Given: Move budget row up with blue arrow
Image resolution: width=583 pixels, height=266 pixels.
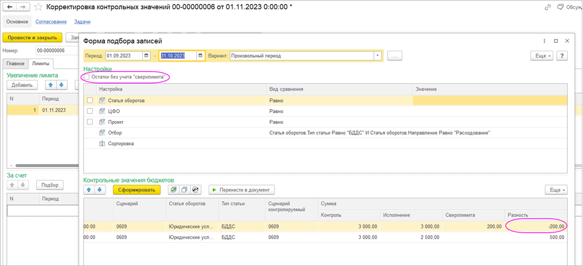Looking at the screenshot, I should 89,190.
